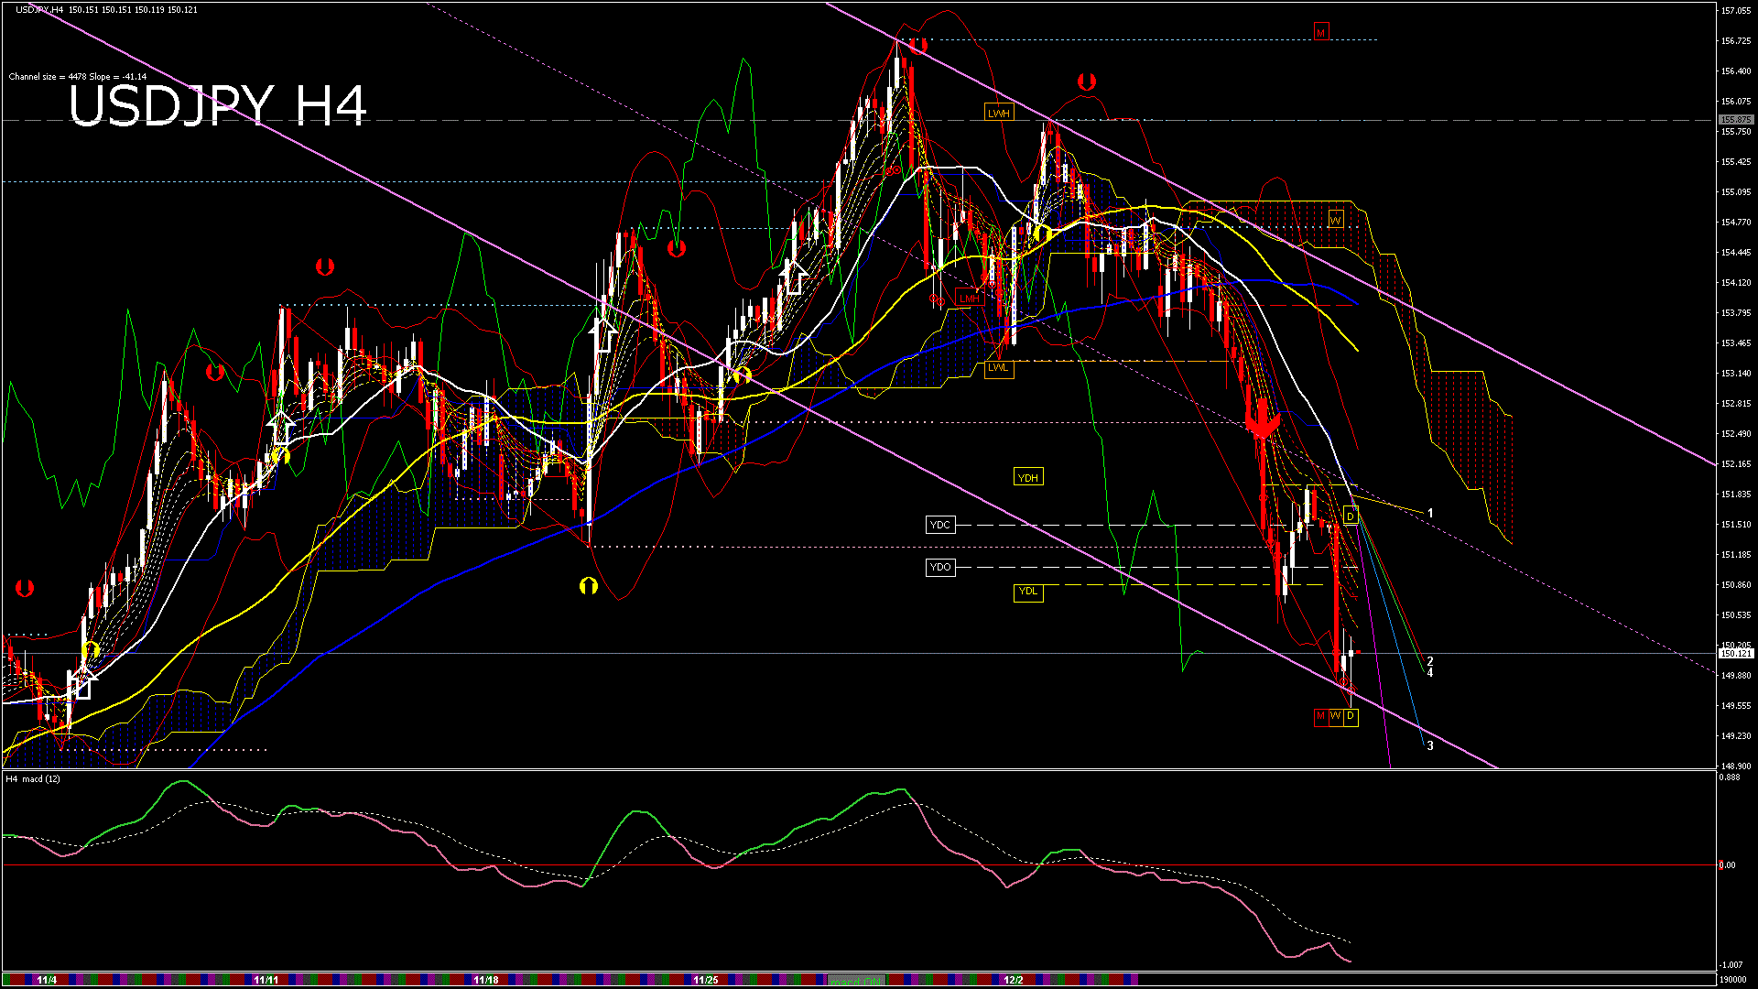Click the YDC white level label
The image size is (1758, 989).
[x=940, y=525]
